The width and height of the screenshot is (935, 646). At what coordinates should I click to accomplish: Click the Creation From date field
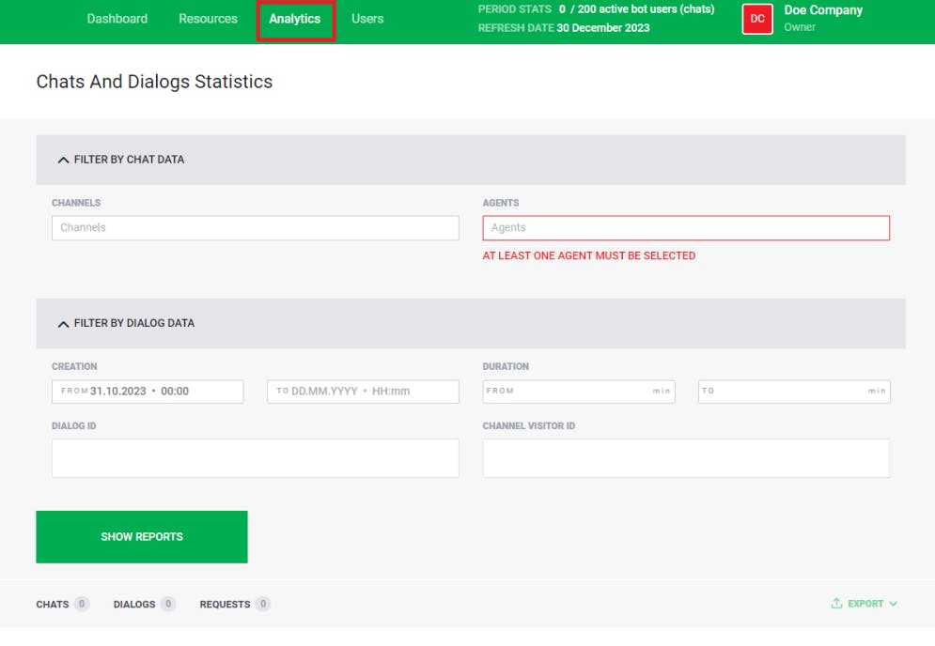(148, 392)
